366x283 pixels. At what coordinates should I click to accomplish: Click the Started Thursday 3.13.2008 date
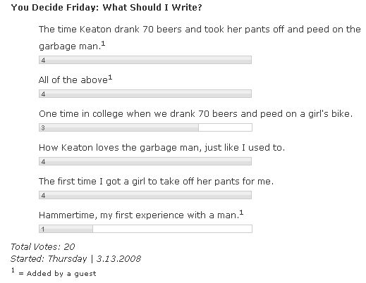coord(75,259)
